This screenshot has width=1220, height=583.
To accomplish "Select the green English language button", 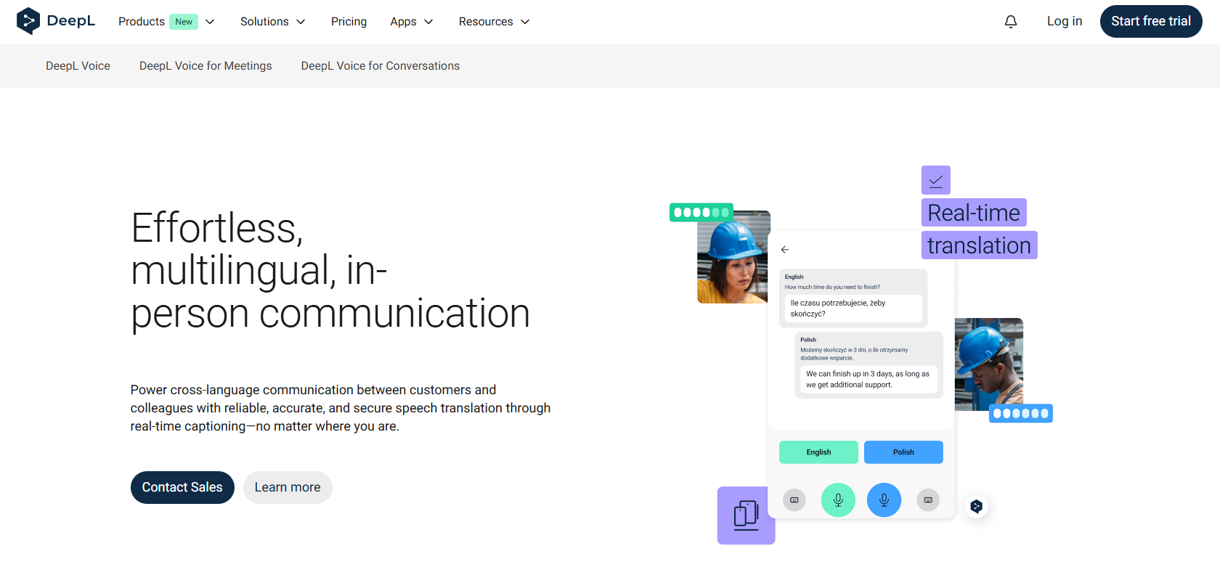I will pyautogui.click(x=818, y=452).
